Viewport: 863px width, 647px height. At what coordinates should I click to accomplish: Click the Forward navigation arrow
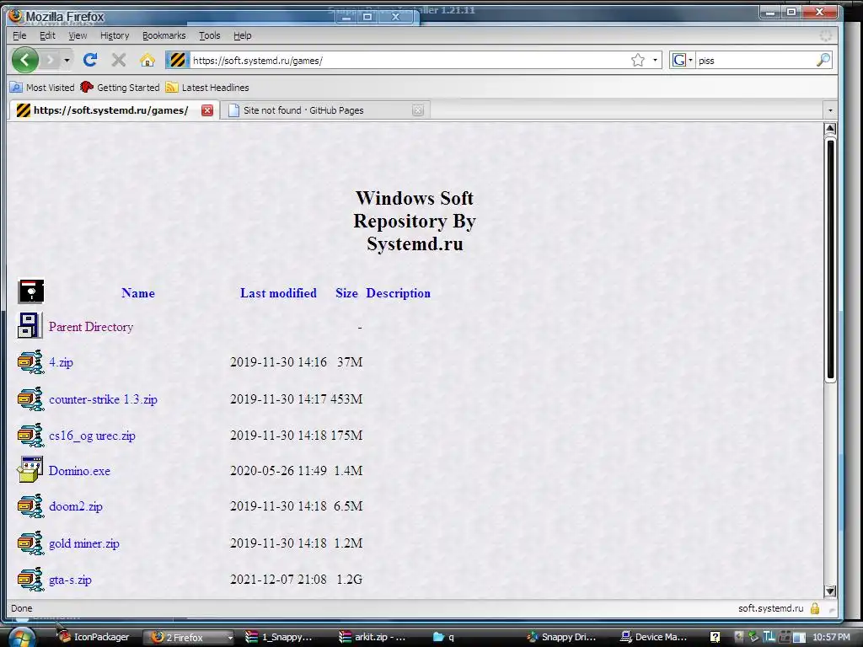[50, 60]
